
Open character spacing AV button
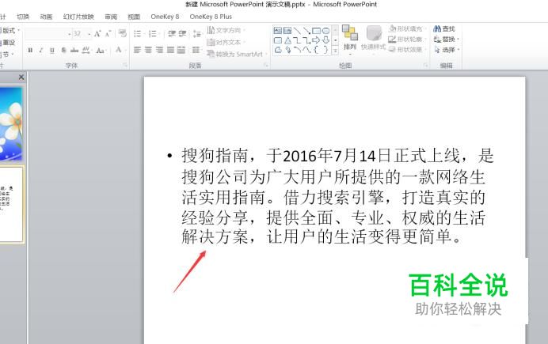tap(86, 51)
